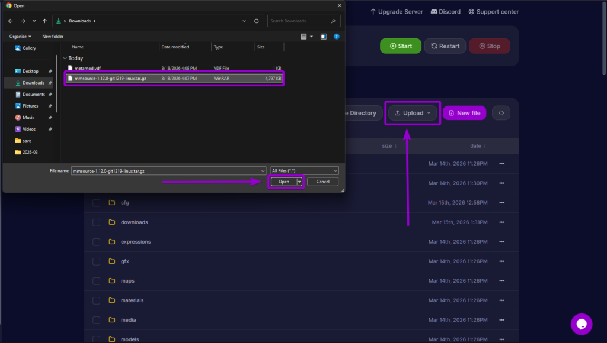Open the Support center page
This screenshot has width=607, height=343.
493,11
